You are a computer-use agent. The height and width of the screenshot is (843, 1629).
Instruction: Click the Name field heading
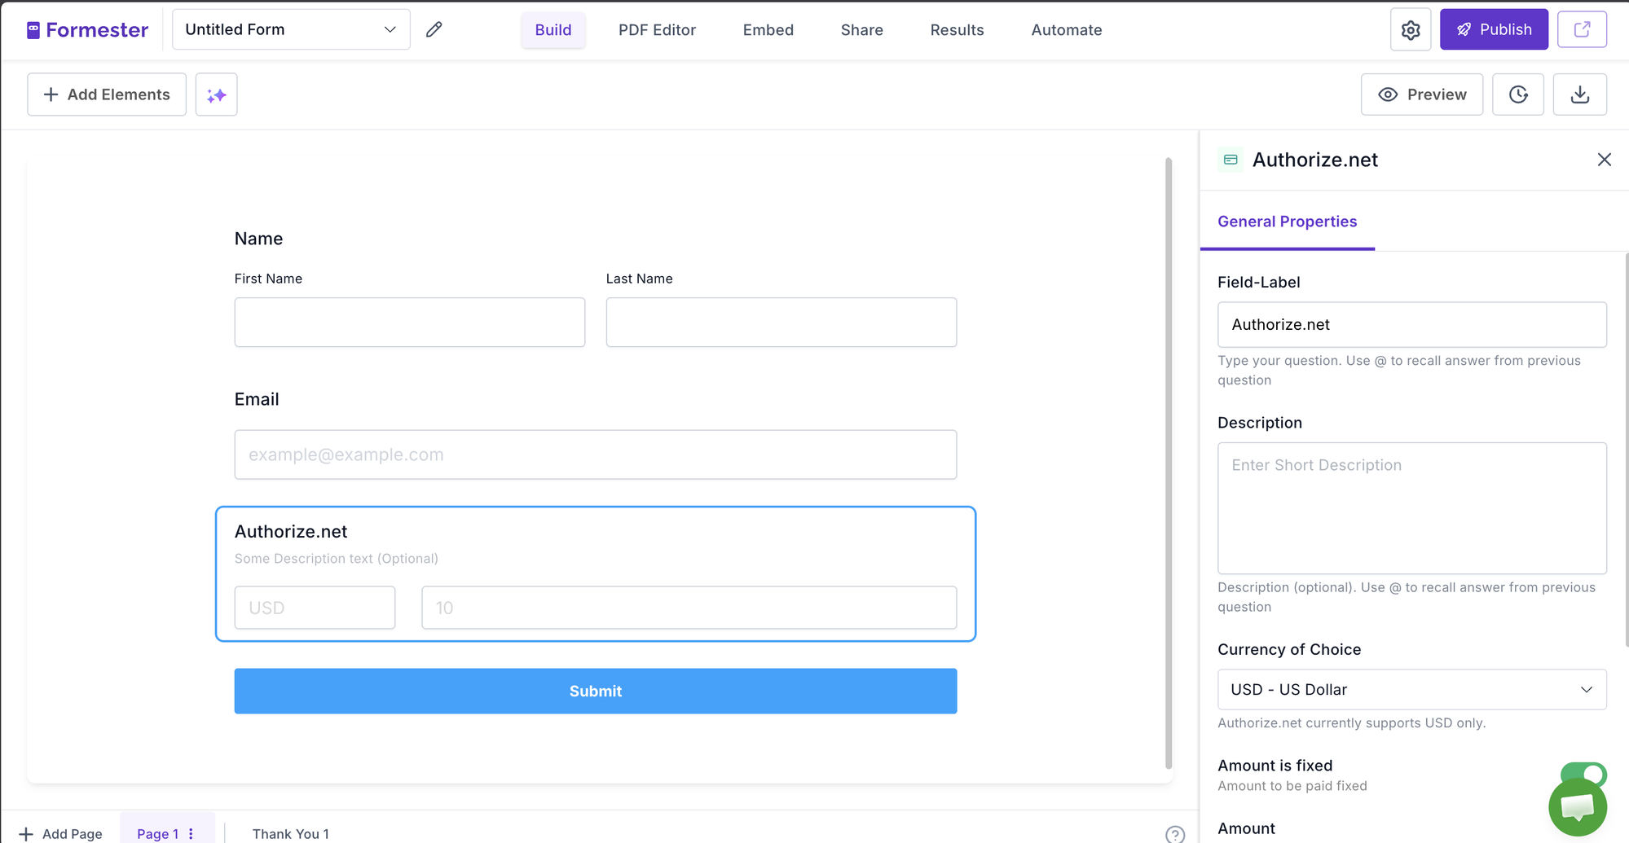coord(258,239)
